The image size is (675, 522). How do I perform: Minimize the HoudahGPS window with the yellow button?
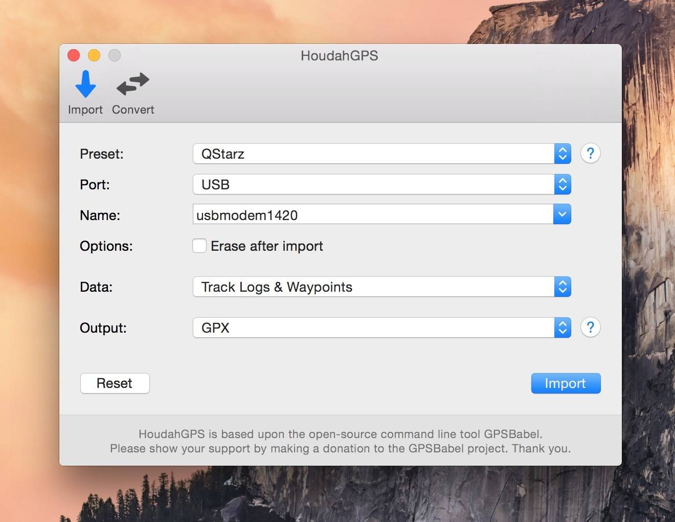click(x=94, y=55)
